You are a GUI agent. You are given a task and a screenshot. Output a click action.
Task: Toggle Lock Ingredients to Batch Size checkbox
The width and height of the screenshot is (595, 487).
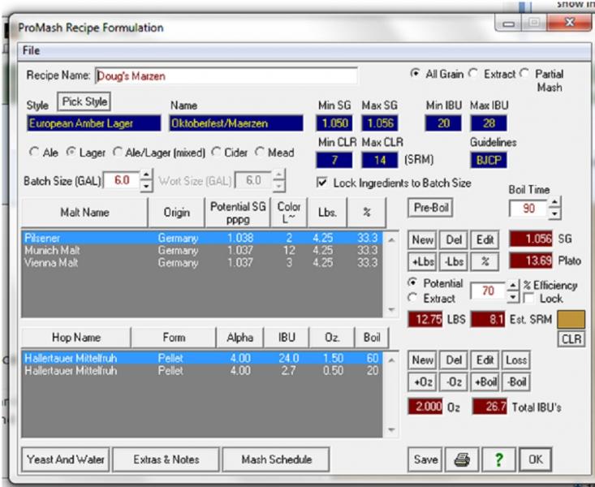coord(321,183)
